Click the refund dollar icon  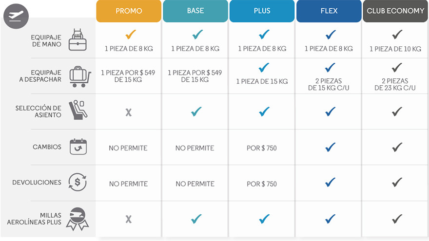point(78,182)
